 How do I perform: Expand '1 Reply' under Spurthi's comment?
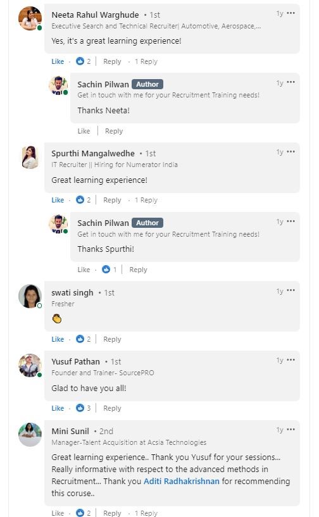tap(146, 200)
